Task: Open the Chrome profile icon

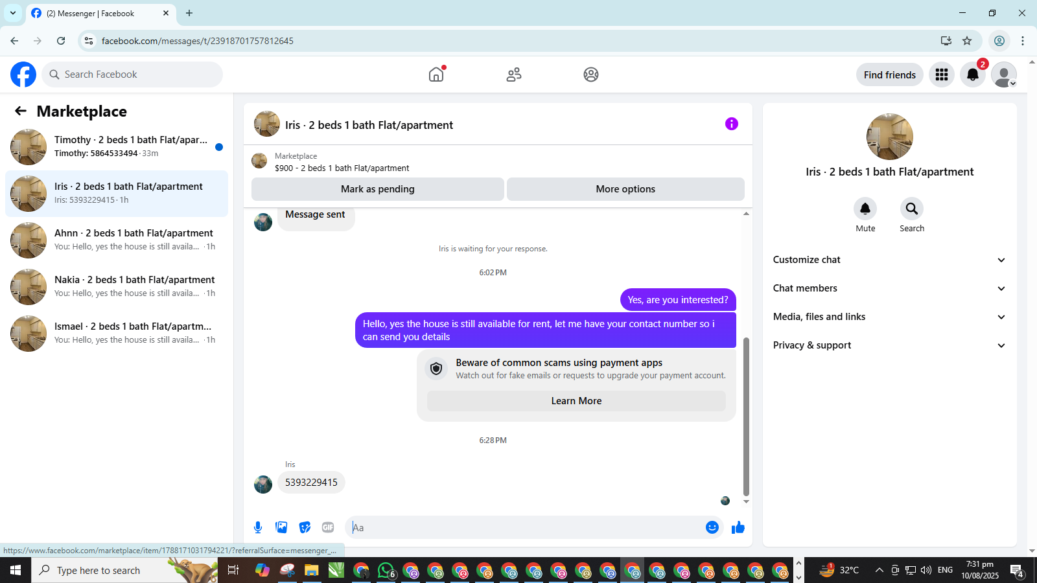Action: (999, 41)
